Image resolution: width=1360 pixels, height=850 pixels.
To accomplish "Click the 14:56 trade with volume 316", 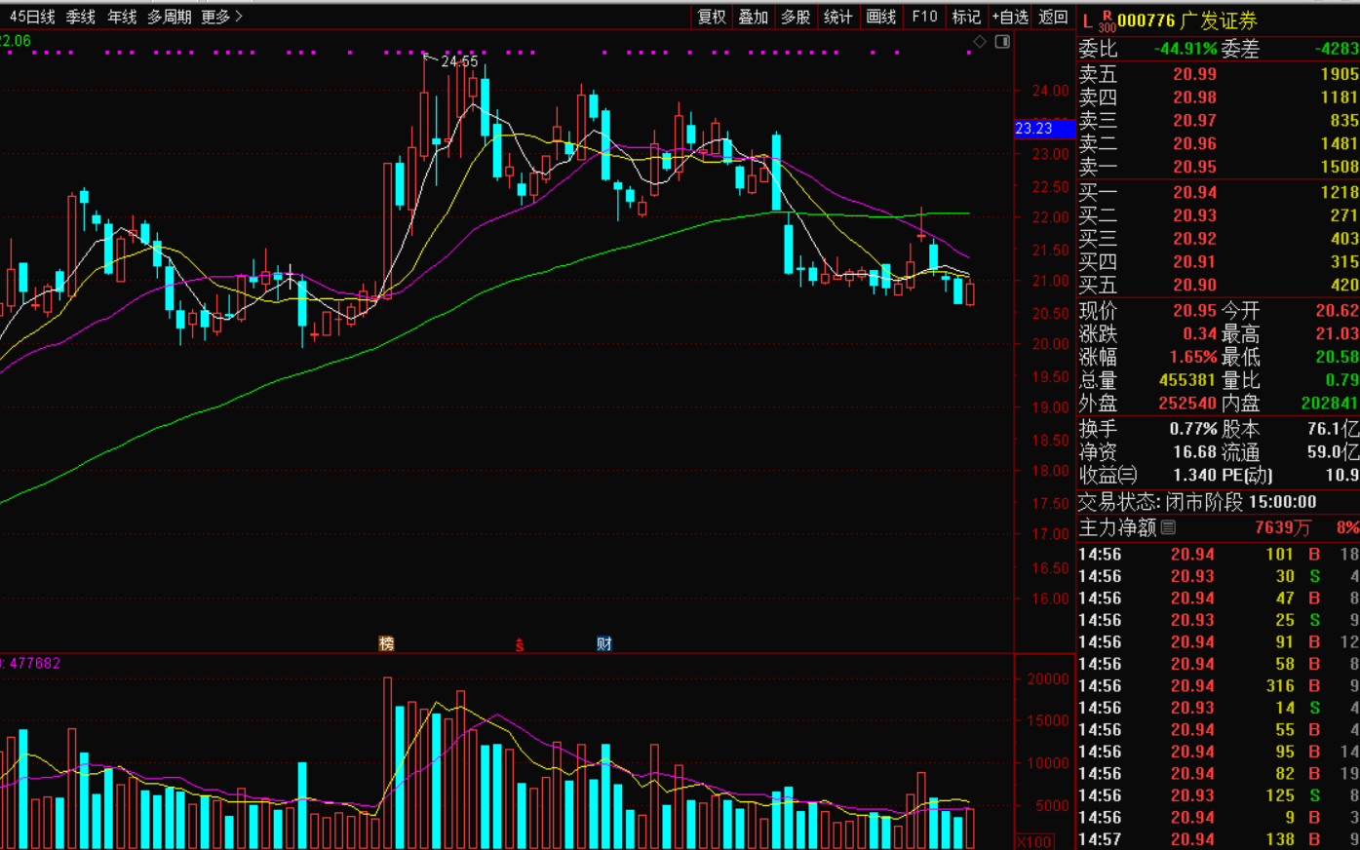I will 1219,686.
